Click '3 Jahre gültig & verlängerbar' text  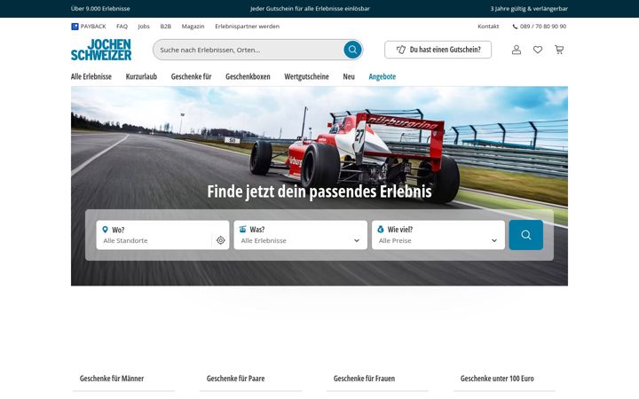point(529,9)
